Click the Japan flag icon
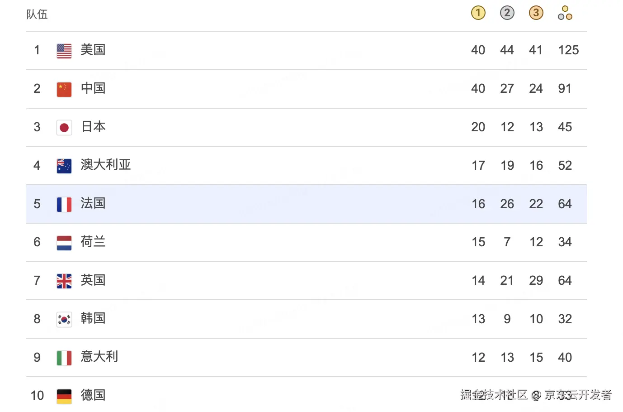 pos(64,128)
